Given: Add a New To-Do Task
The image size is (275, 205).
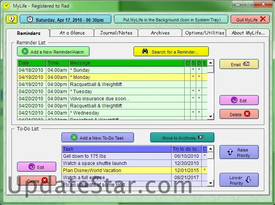Looking at the screenshot, I should [x=97, y=138].
